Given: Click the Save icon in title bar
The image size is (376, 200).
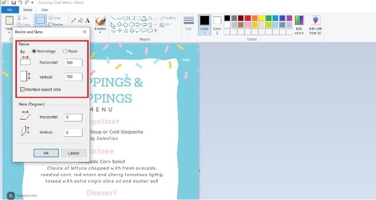Looking at the screenshot, I should [13, 3].
